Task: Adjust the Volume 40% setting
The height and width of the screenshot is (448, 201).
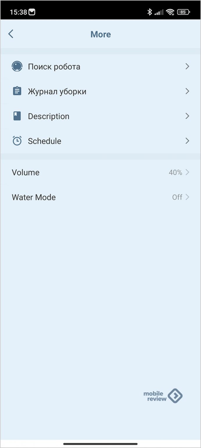Action: (100, 172)
